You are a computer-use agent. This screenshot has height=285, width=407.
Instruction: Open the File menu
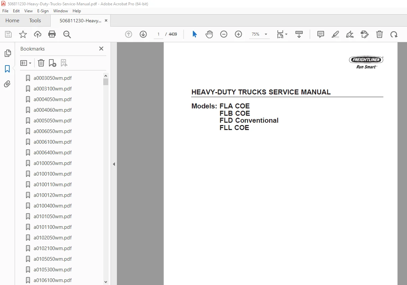click(x=5, y=11)
